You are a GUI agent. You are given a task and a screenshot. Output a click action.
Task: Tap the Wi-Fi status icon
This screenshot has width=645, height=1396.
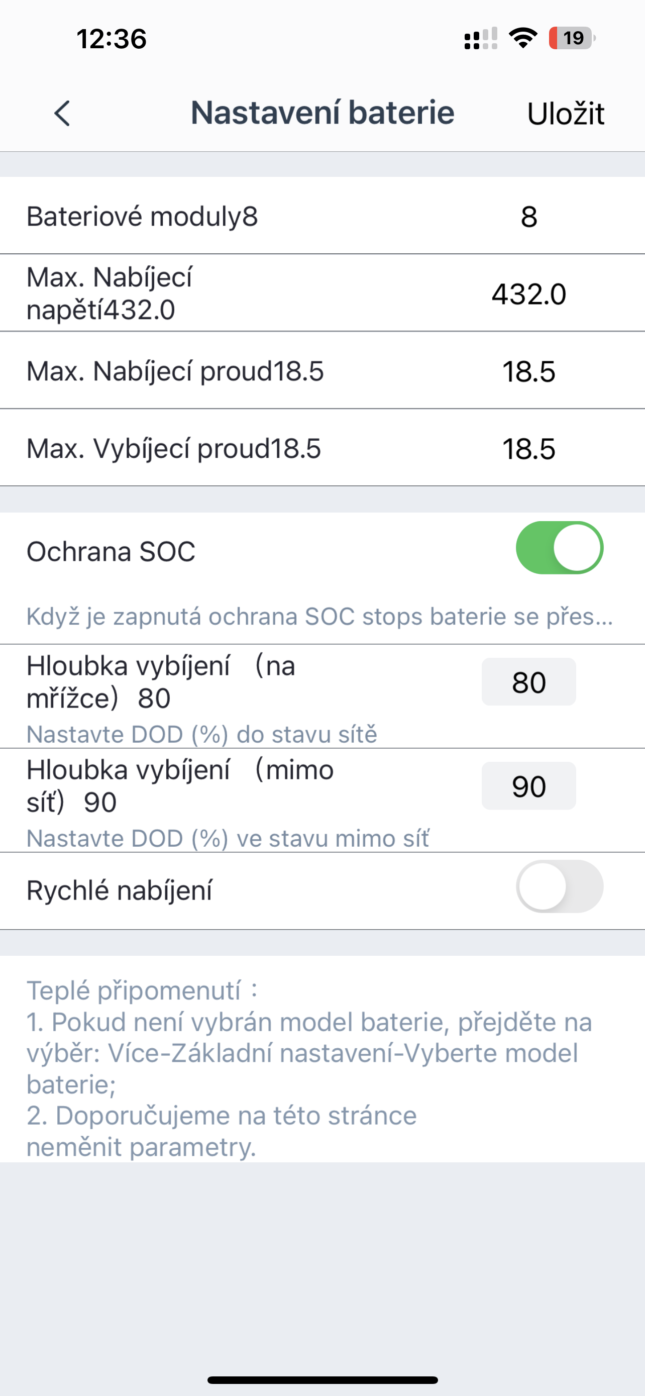[522, 39]
